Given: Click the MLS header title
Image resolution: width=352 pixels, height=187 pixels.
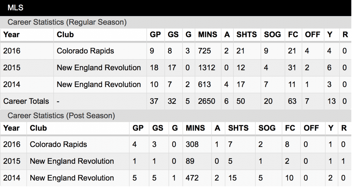Looking at the screenshot, I should 15,8.
